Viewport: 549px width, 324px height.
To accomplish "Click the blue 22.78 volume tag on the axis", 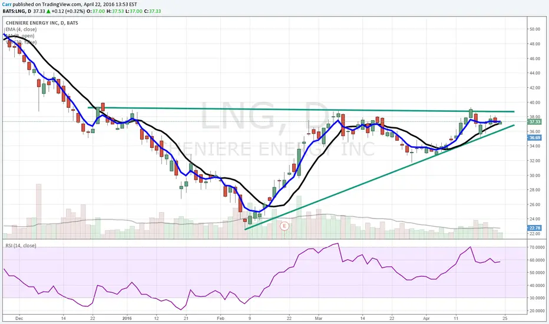I will click(534, 228).
